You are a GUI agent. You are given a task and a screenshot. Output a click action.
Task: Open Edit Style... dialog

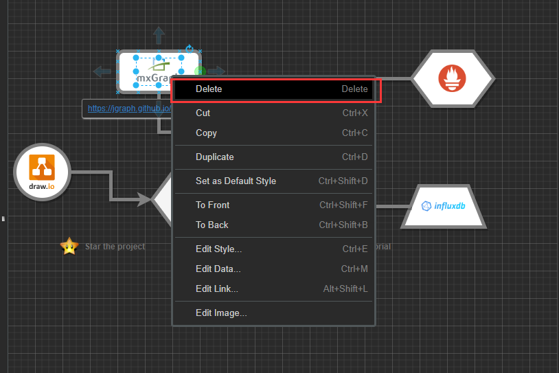click(x=274, y=249)
